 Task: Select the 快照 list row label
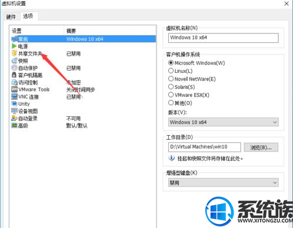23,61
